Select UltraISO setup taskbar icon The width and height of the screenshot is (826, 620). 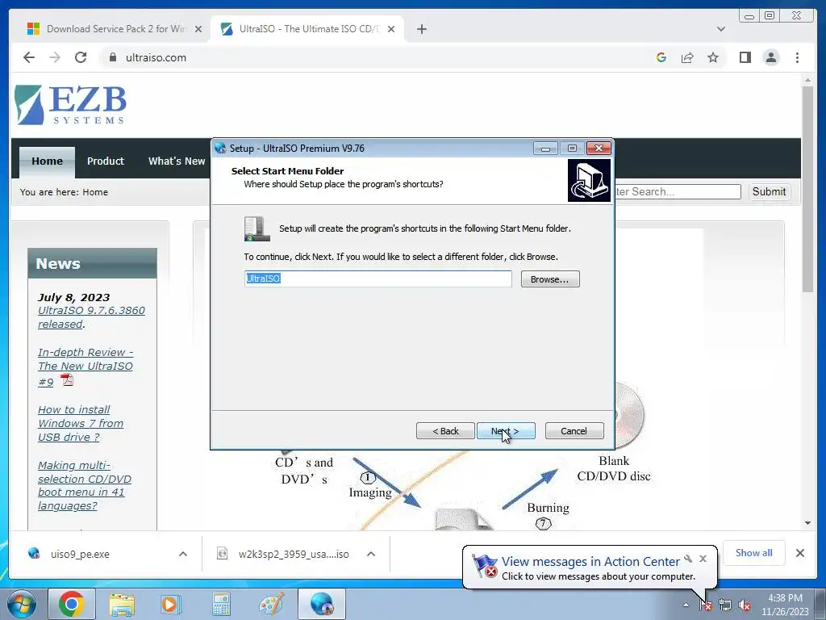(x=322, y=604)
